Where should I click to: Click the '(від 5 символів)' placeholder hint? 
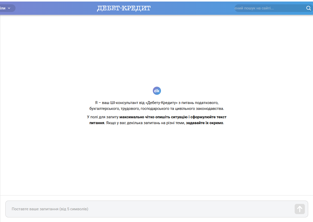(x=74, y=209)
